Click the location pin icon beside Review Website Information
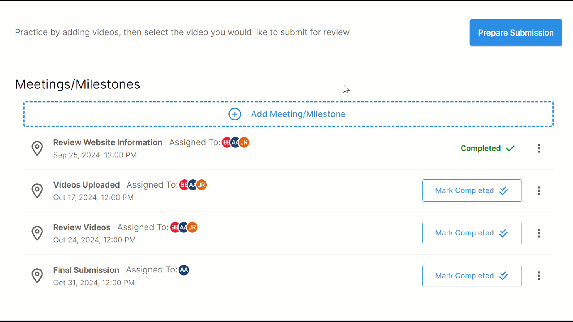The width and height of the screenshot is (573, 322). (37, 148)
